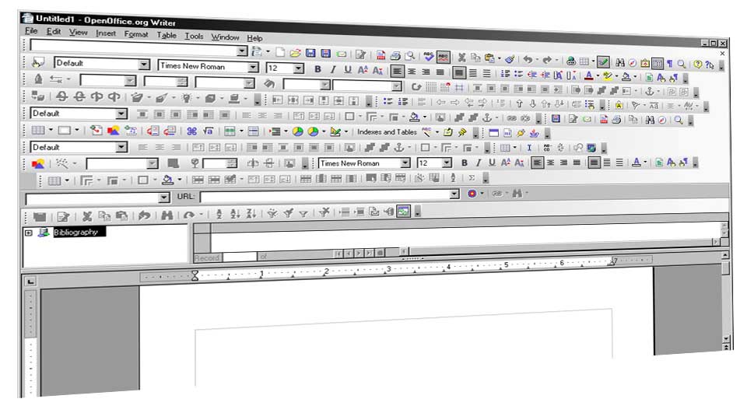Click the 3D Color icon

[x=234, y=99]
